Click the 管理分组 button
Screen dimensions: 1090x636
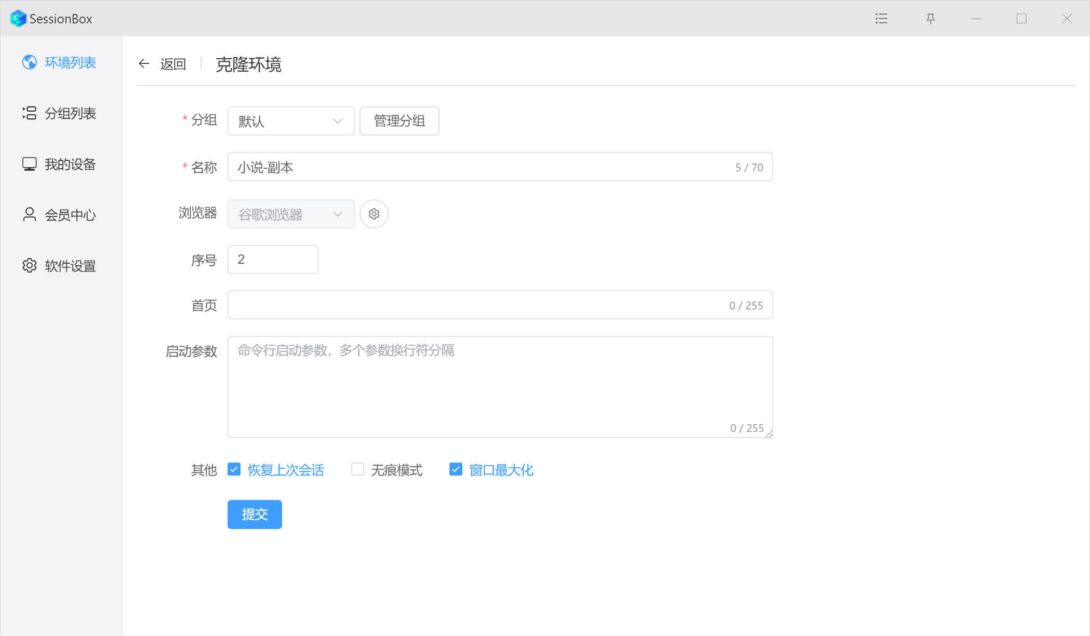point(399,121)
